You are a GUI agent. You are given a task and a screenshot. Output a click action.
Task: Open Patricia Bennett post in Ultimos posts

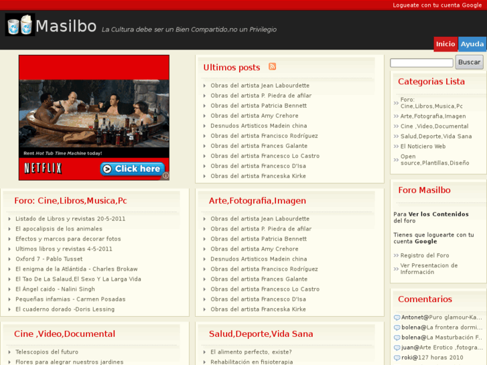259,106
